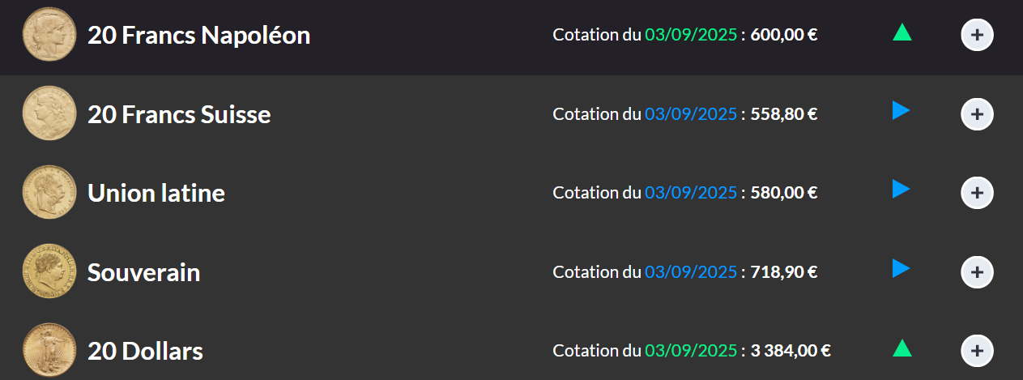
Task: Open the 20 Francs Napoléon title
Action: (199, 36)
